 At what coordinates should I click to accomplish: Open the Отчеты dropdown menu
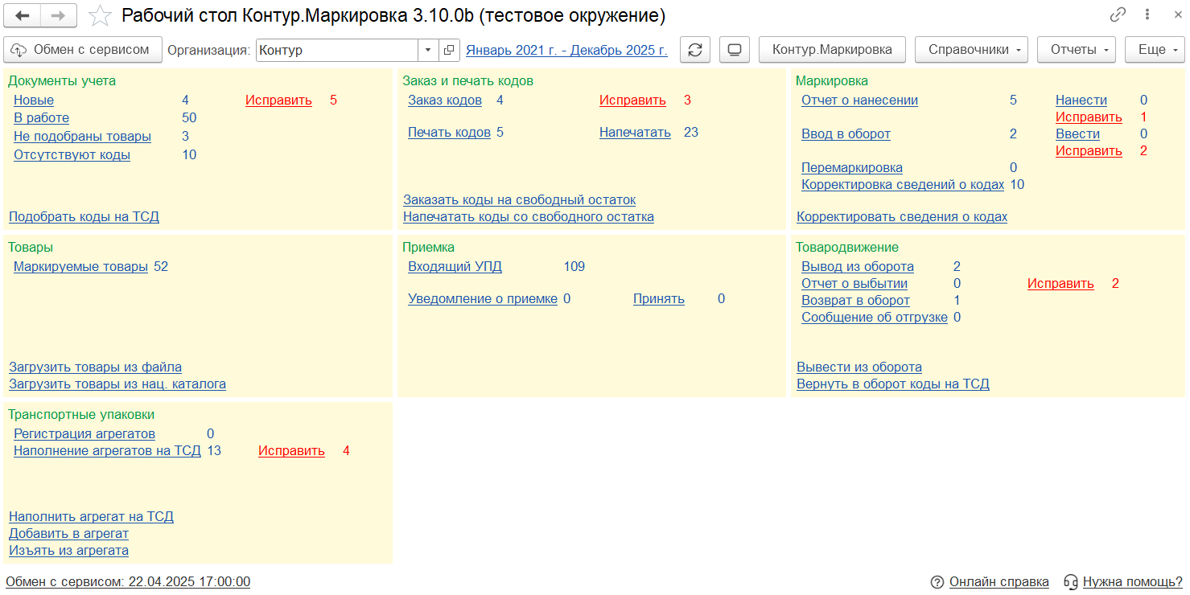tap(1077, 50)
